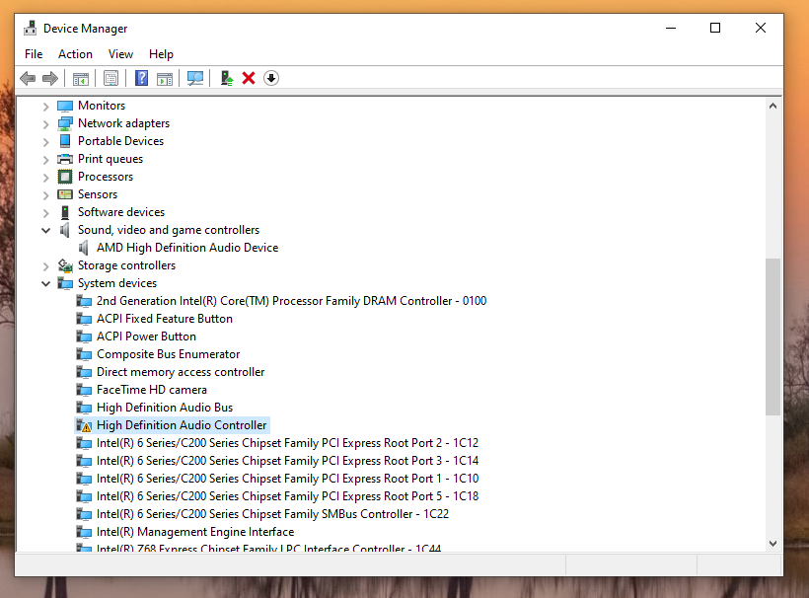The height and width of the screenshot is (598, 809).
Task: Click the show/hide console tree icon
Action: pyautogui.click(x=81, y=78)
